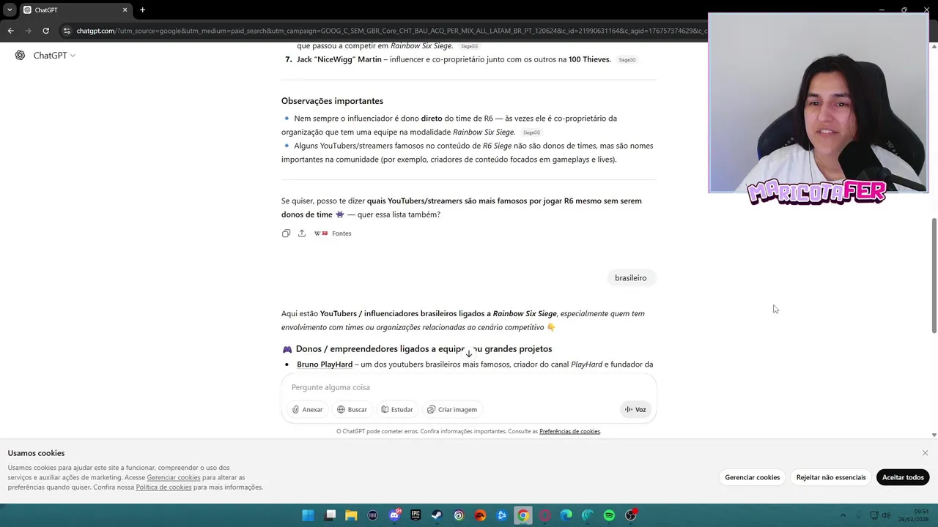
Task: Click Gerenciar cookies button
Action: (752, 477)
